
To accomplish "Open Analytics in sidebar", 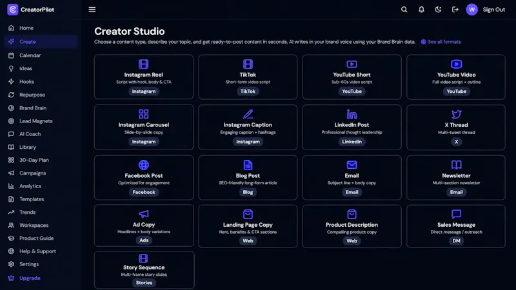I will coord(41,186).
